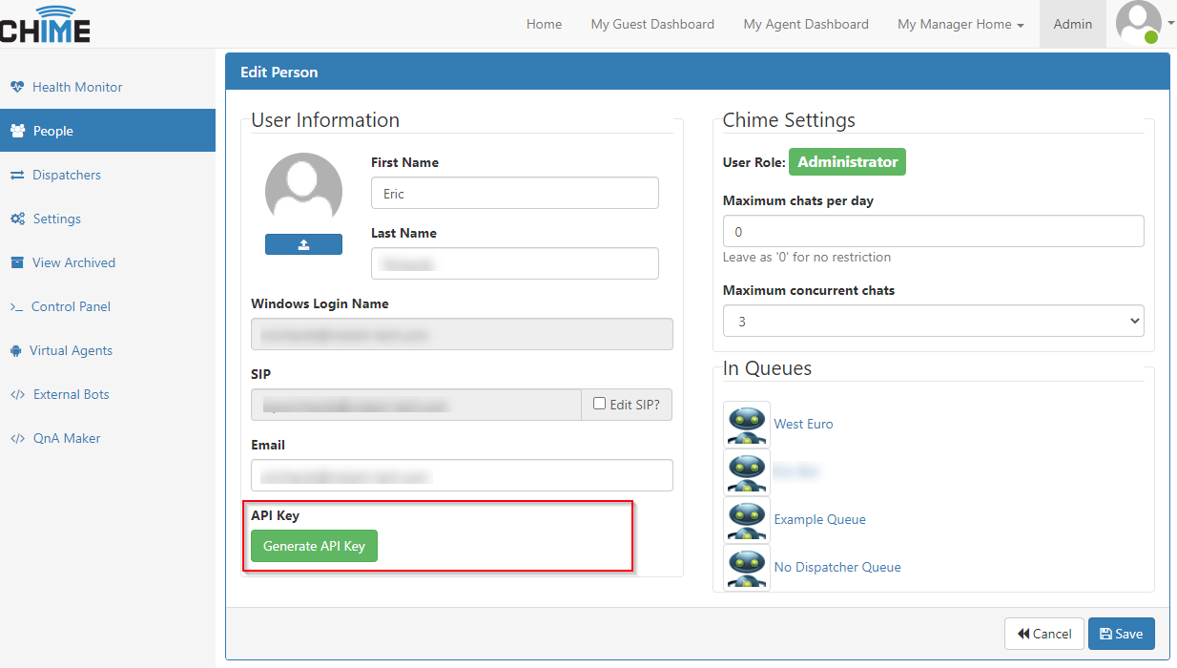Click the Last Name field
This screenshot has height=668, width=1177.
(x=514, y=263)
